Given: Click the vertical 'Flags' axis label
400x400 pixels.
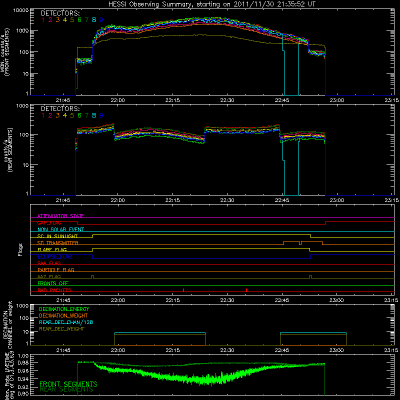Looking at the screenshot, I should [20, 249].
